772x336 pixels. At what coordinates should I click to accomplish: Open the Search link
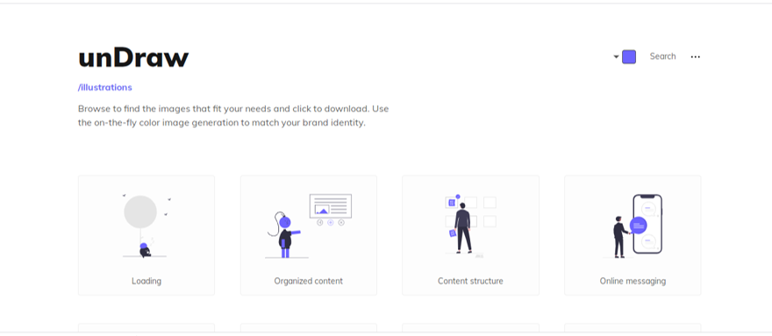coord(662,56)
